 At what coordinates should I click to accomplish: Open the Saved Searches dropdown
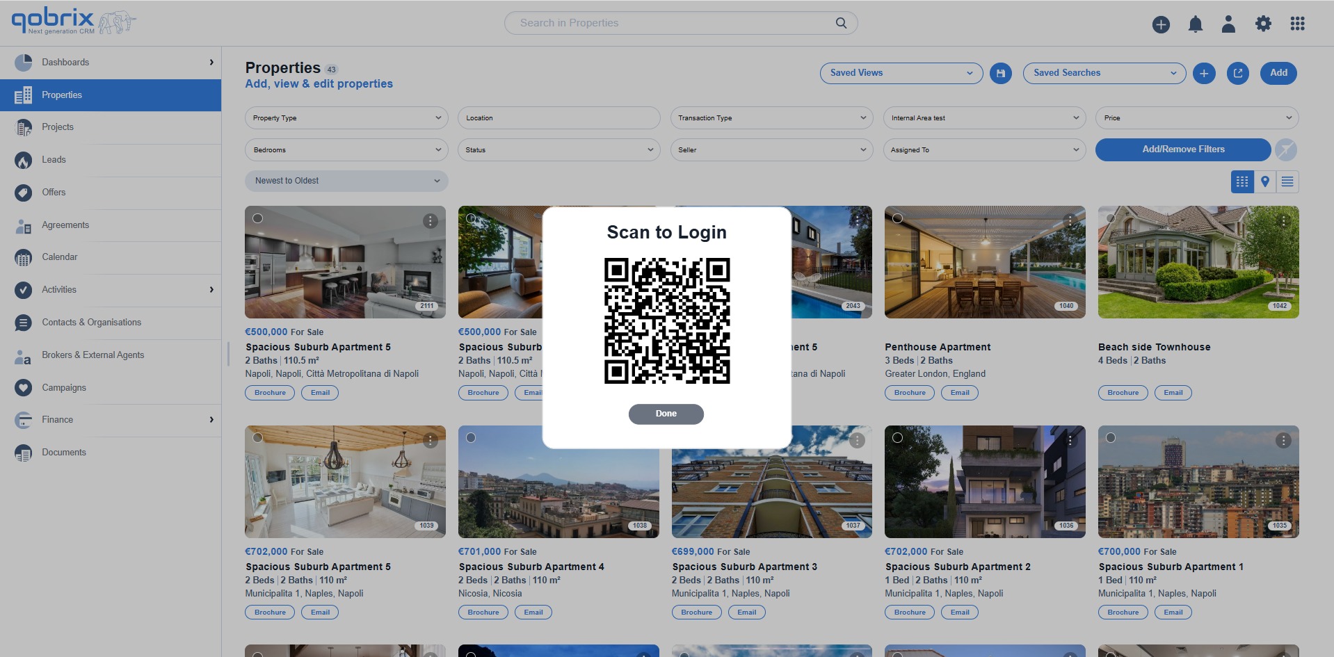point(1104,73)
